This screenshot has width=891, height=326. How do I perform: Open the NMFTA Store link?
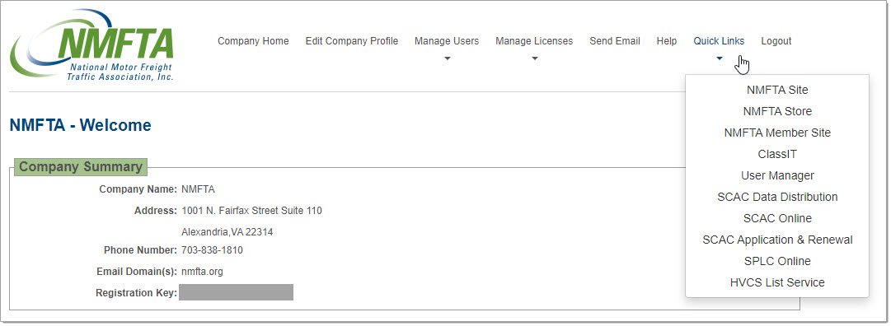pos(777,111)
